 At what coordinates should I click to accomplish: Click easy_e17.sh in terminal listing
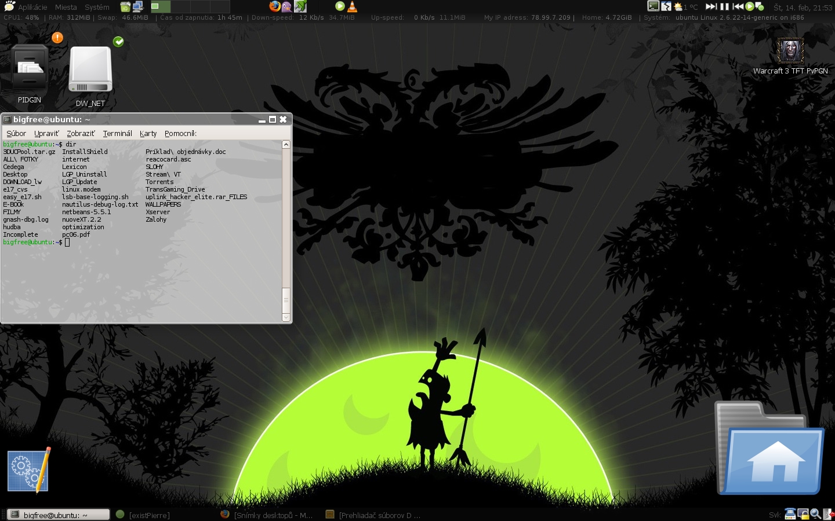click(22, 197)
